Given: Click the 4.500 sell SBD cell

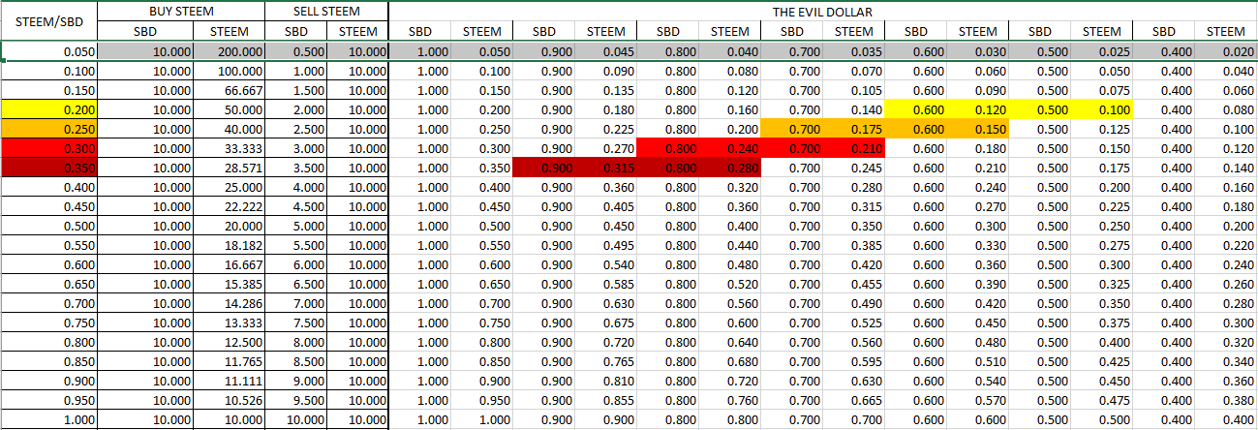Looking at the screenshot, I should coord(296,206).
